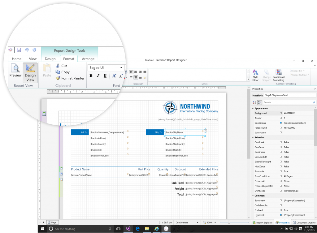317x233 pixels.
Task: Expand the Styles gallery
Action: 248,80
